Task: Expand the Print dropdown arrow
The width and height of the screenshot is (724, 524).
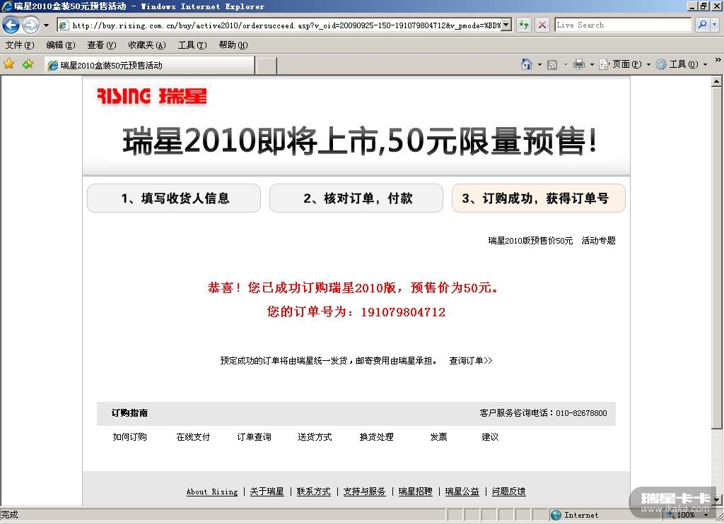Action: coord(592,64)
